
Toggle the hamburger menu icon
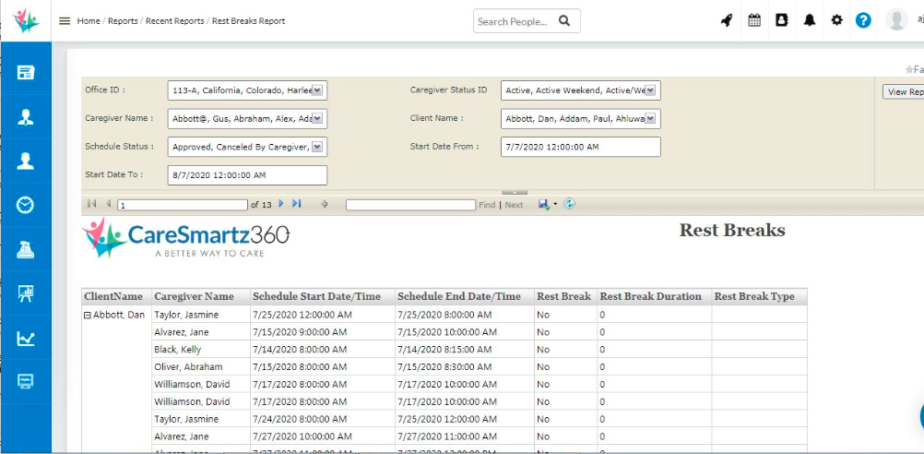click(x=65, y=21)
